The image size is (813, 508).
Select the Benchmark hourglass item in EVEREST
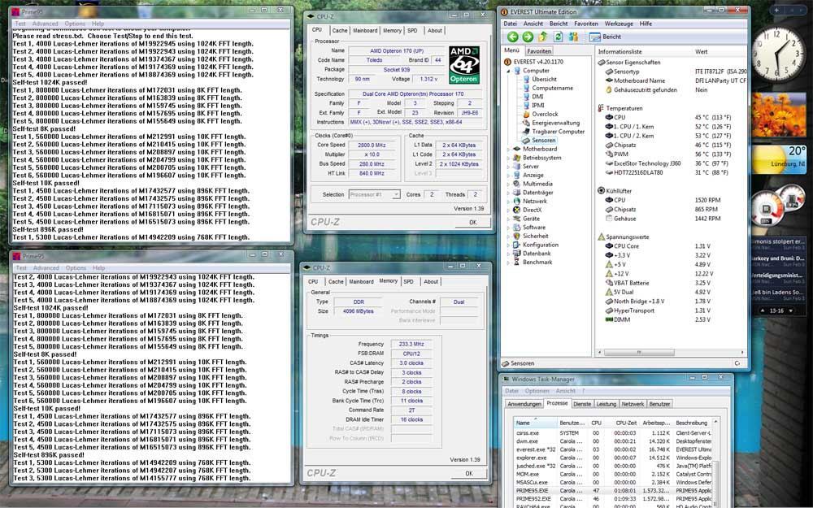(x=533, y=263)
